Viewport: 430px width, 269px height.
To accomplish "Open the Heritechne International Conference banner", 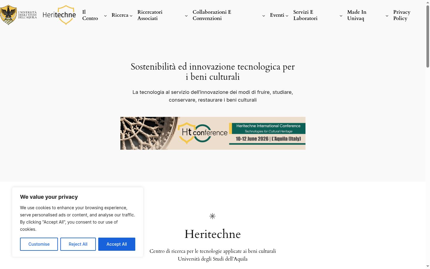I will point(213,133).
